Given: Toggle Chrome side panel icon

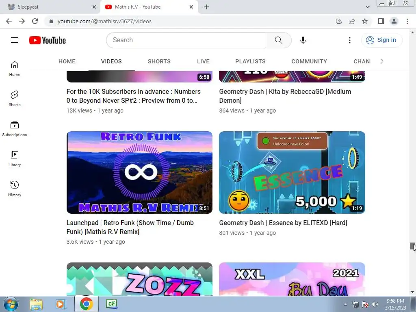Looking at the screenshot, I should click(x=381, y=21).
